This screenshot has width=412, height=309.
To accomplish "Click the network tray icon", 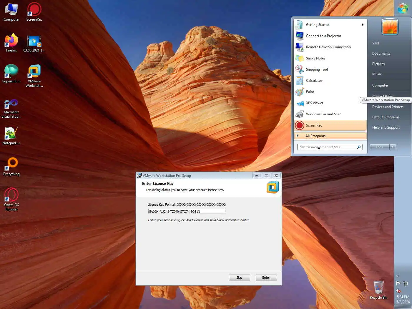I will tap(406, 283).
